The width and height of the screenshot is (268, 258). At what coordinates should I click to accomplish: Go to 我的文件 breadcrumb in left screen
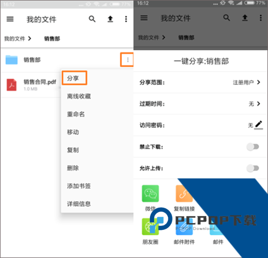pos(15,38)
